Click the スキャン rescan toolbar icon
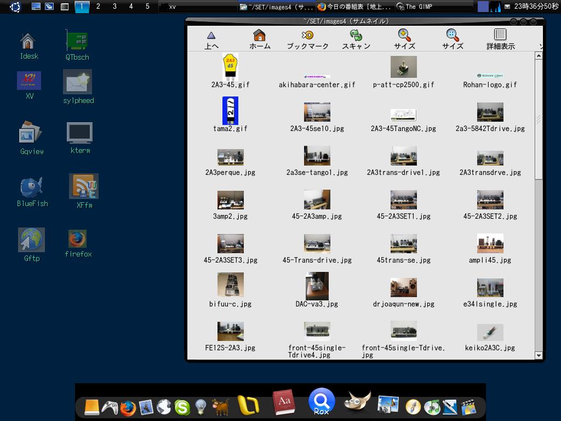This screenshot has height=421, width=561. (356, 38)
